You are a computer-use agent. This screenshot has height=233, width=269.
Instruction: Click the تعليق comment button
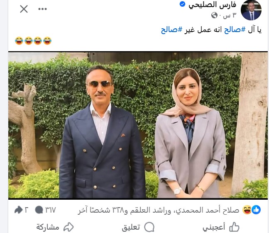tap(138, 227)
